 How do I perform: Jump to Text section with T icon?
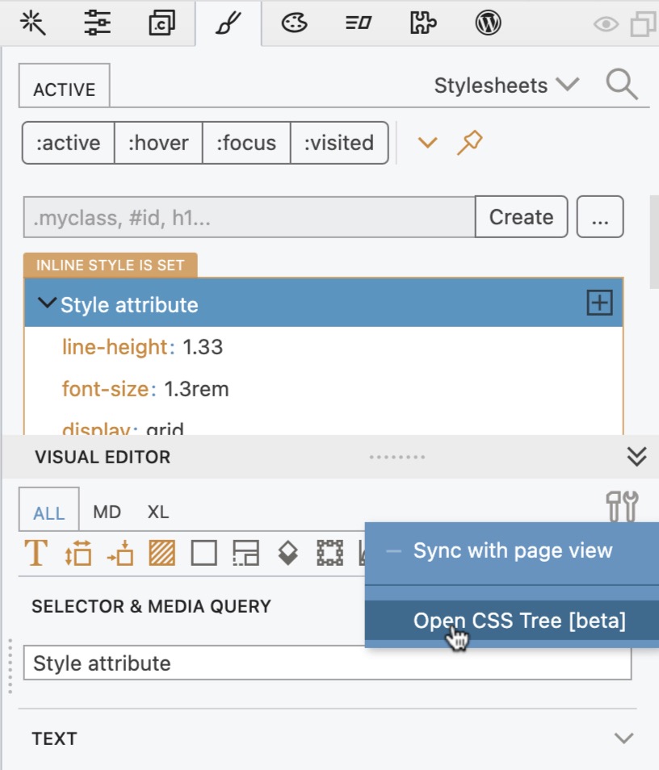tap(36, 553)
